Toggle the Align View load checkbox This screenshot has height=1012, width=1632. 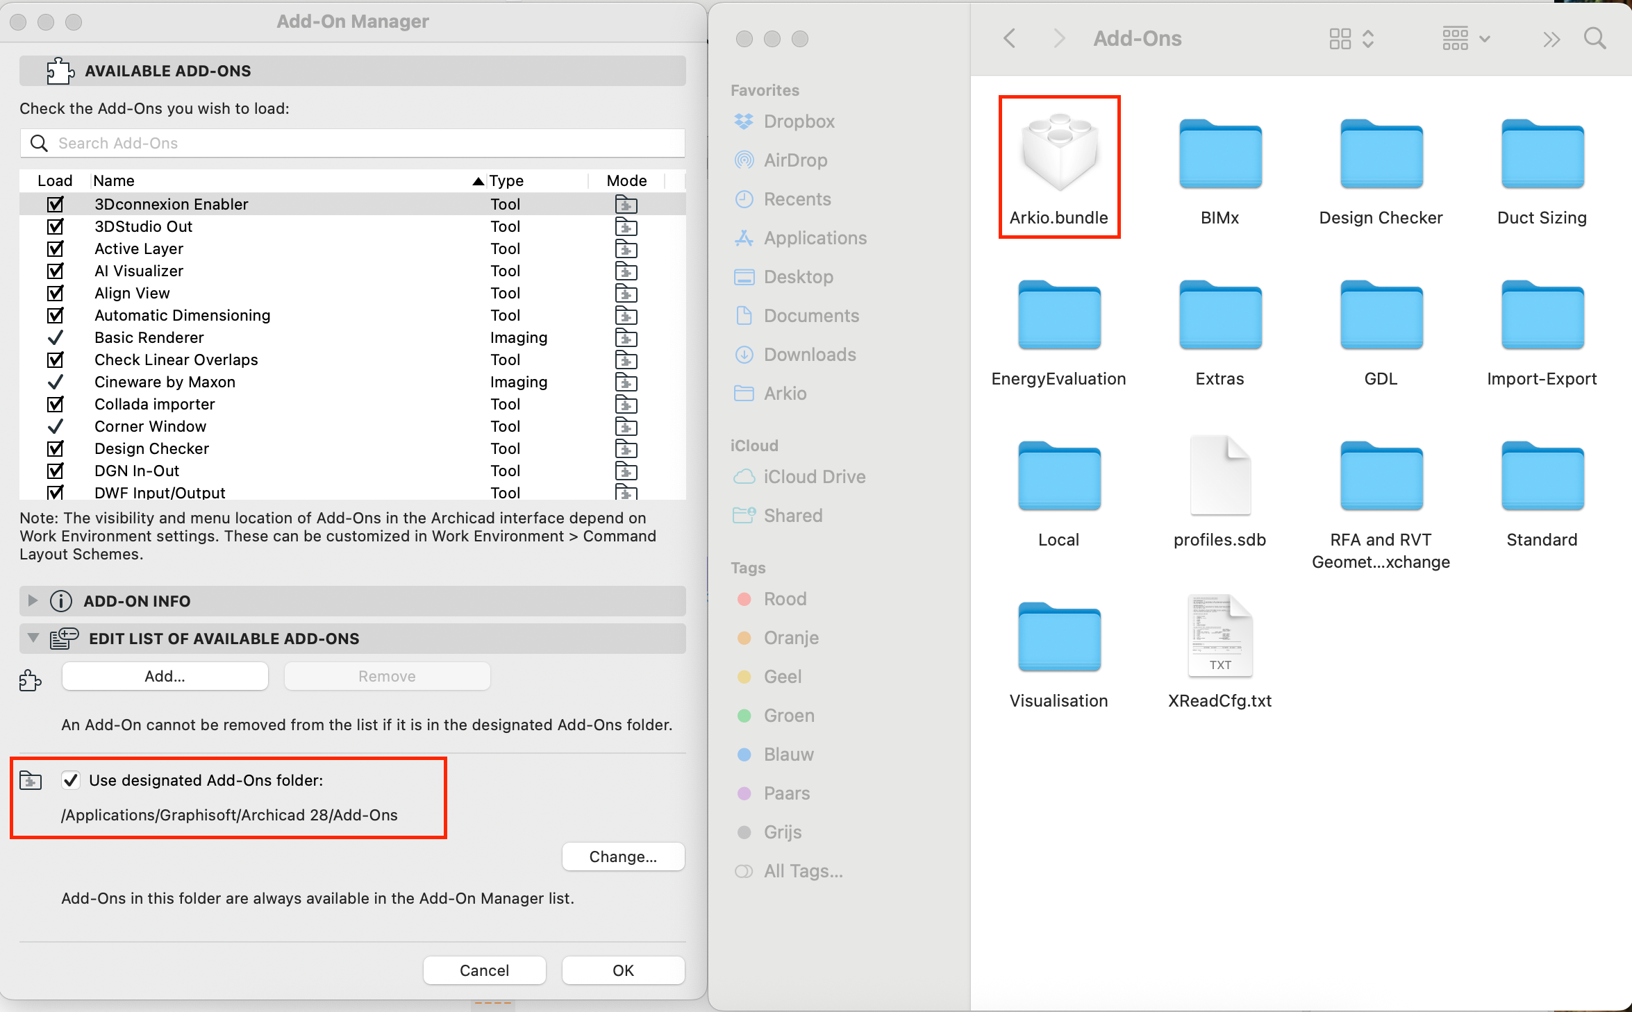tap(56, 293)
